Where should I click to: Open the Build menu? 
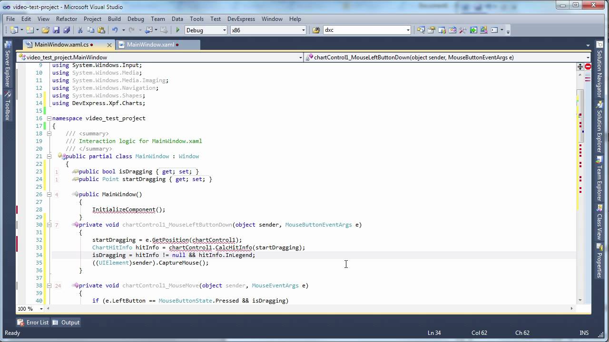[114, 19]
